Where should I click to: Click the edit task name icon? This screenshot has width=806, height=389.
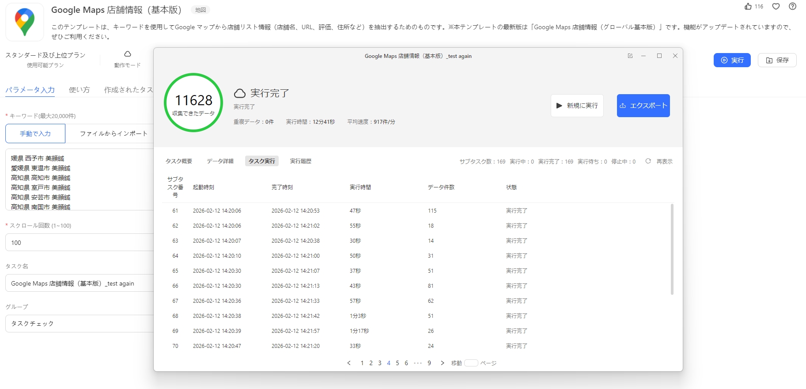[x=630, y=56]
